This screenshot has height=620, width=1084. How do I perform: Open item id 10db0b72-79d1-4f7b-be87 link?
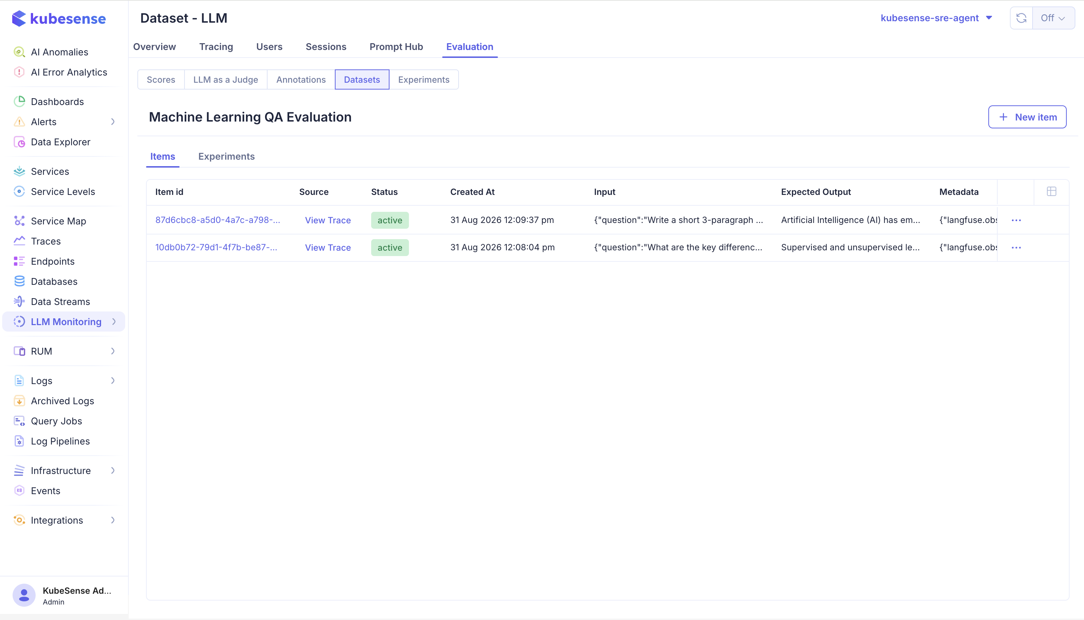tap(216, 247)
